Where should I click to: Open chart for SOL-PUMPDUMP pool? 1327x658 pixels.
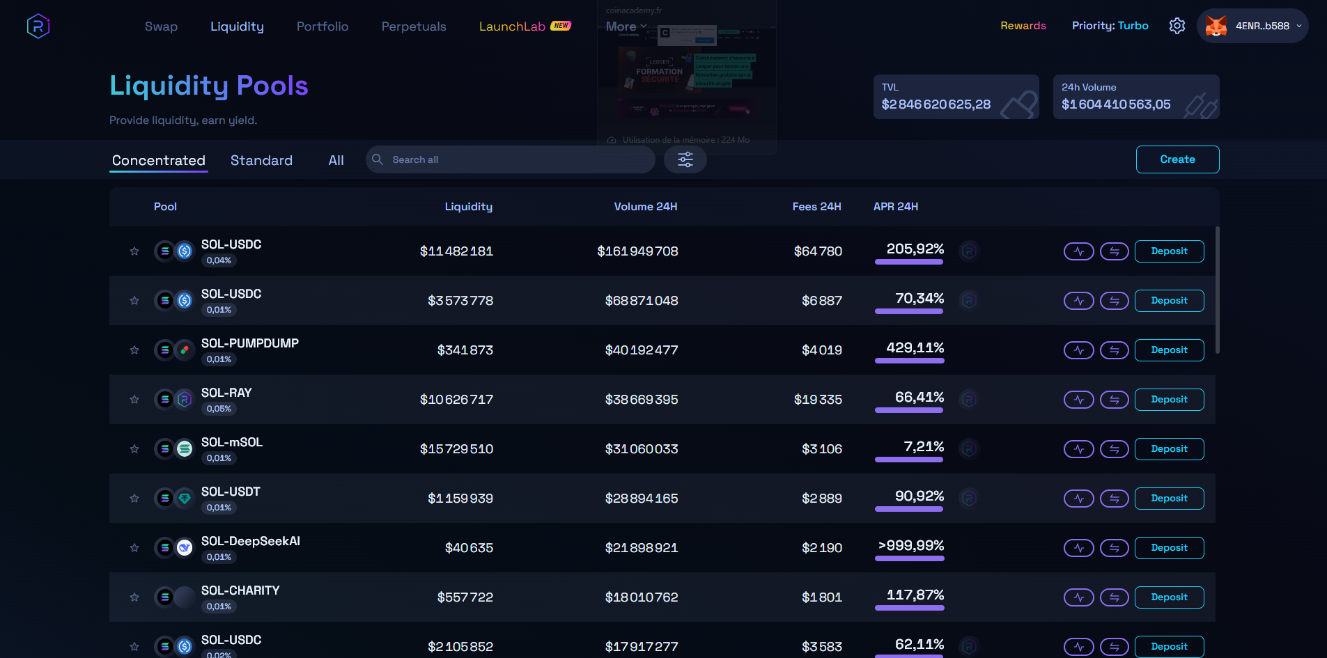[x=1079, y=350]
